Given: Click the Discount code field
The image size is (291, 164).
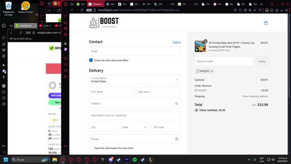Looking at the screenshot, I should 224,61.
